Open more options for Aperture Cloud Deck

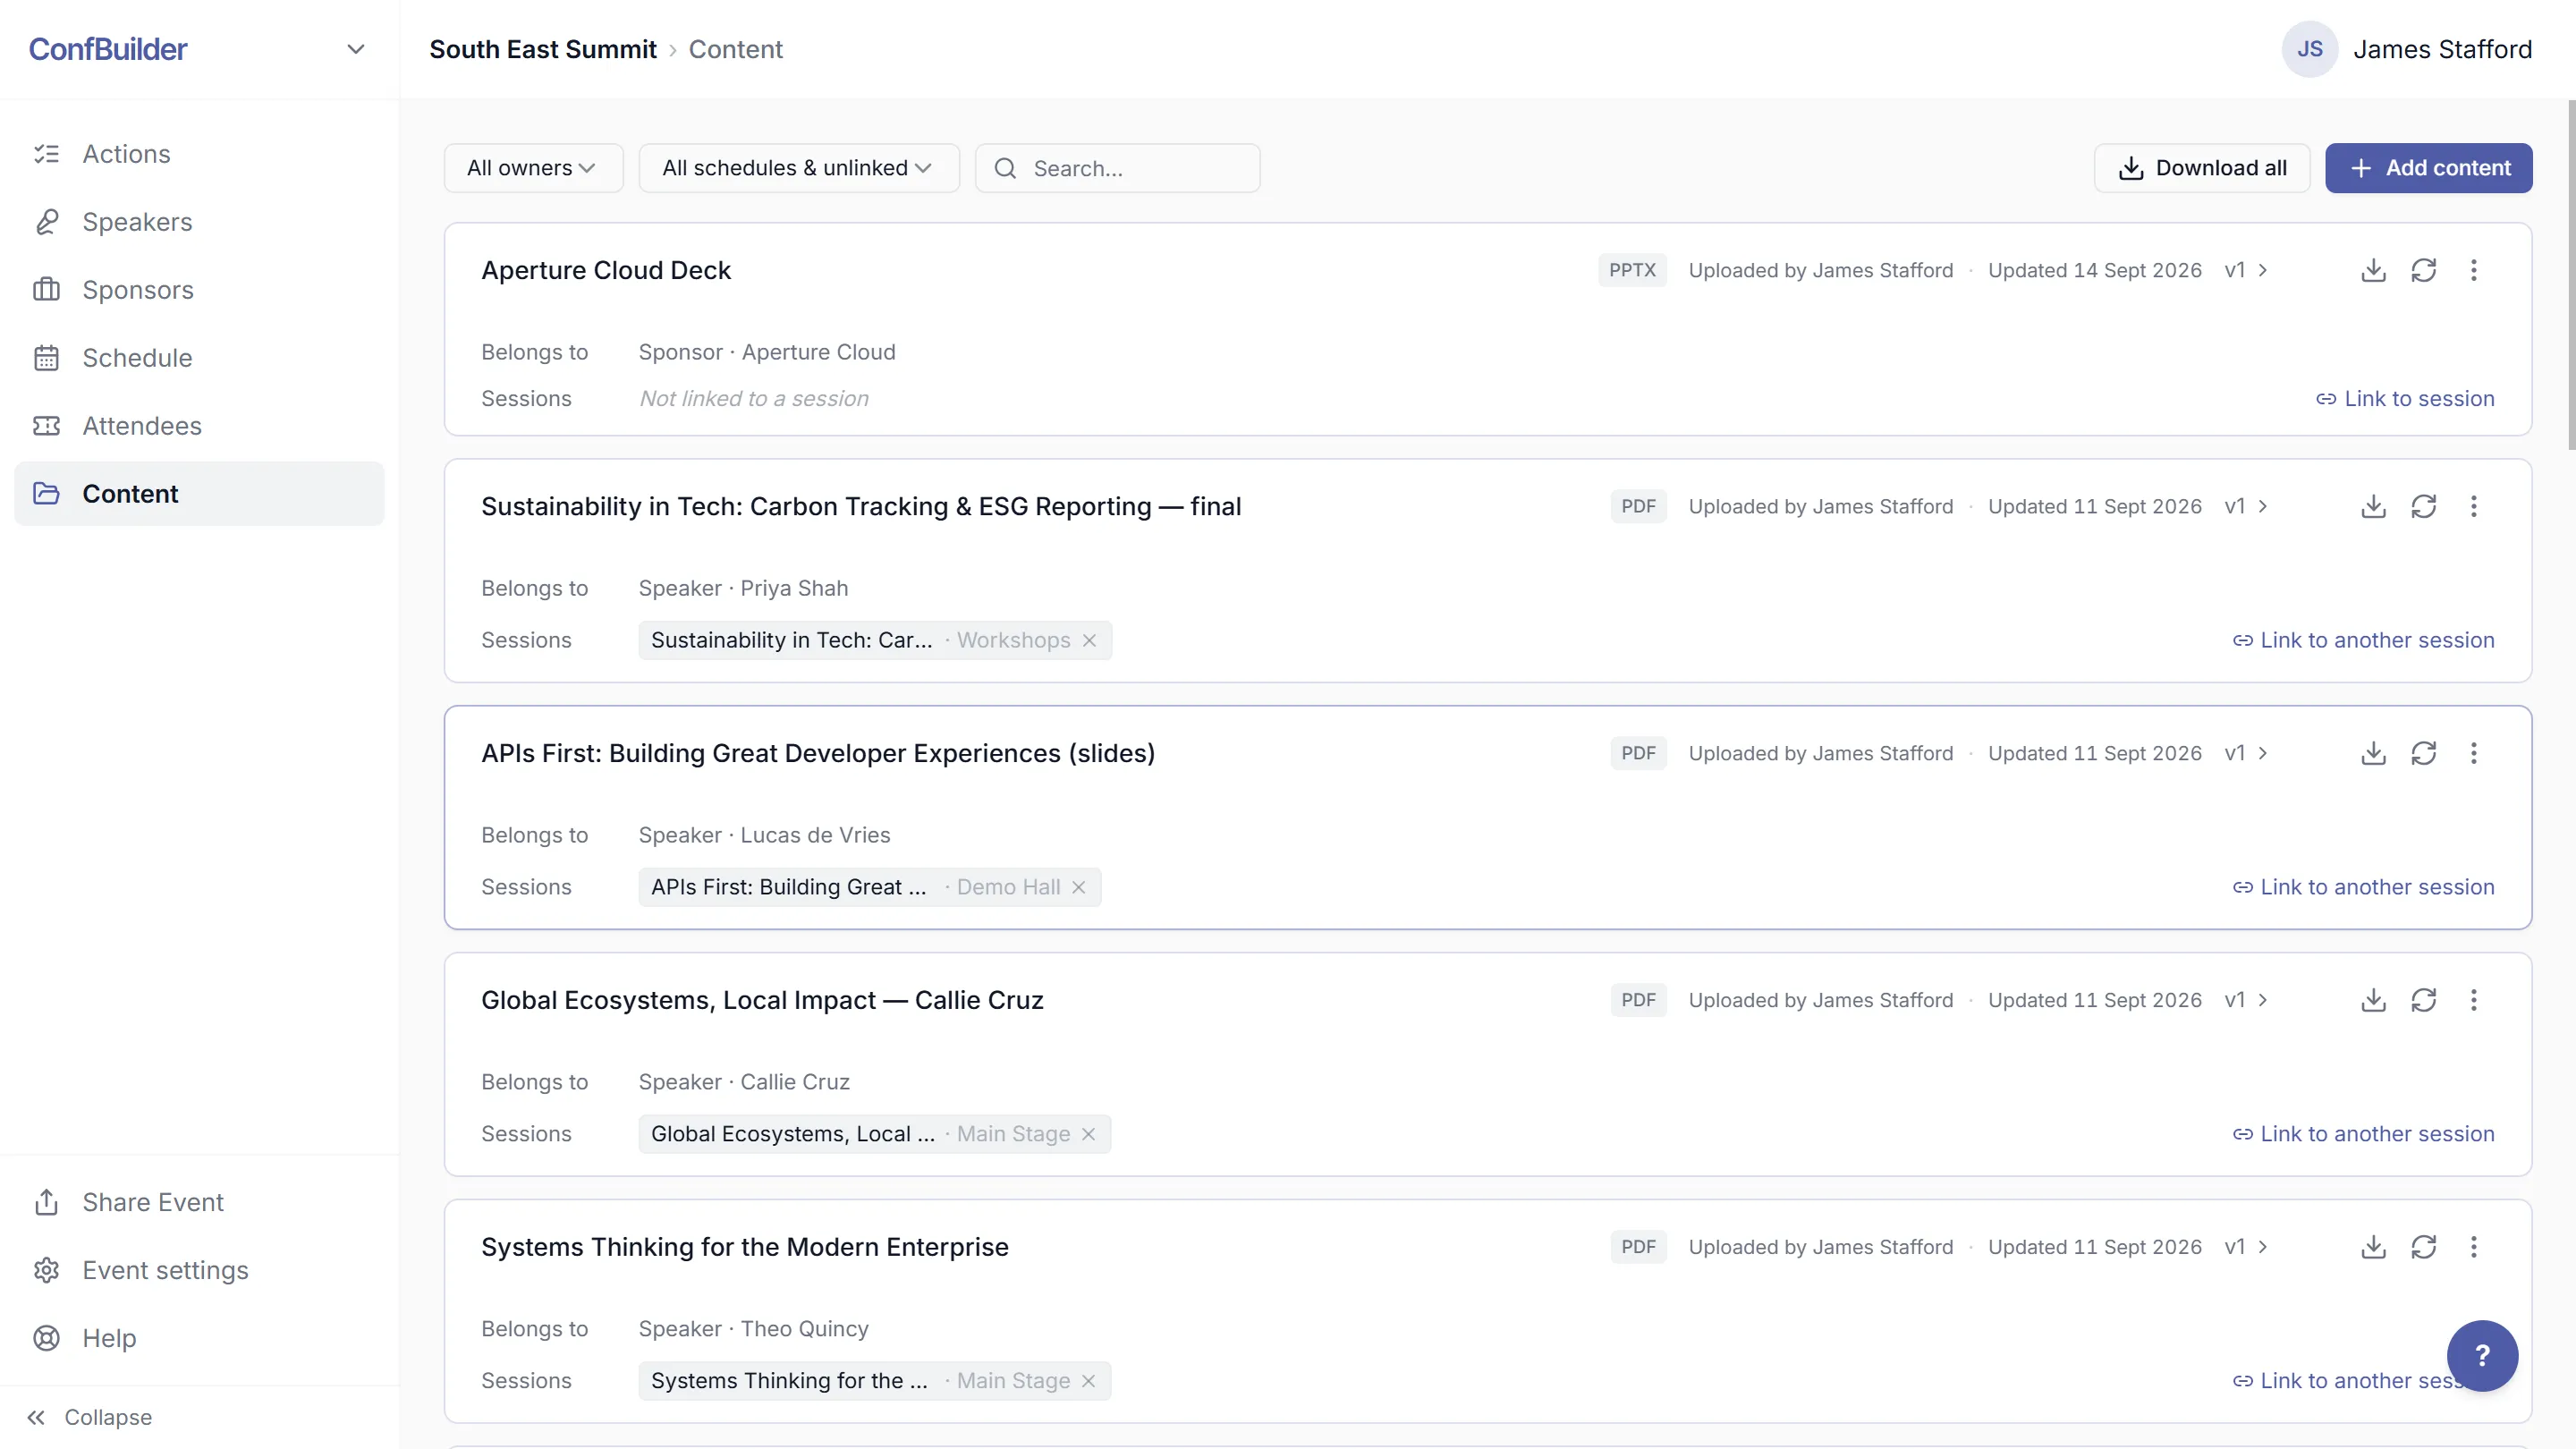(x=2473, y=270)
